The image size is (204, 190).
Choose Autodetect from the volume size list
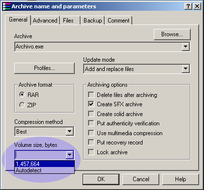pyautogui.click(x=44, y=170)
